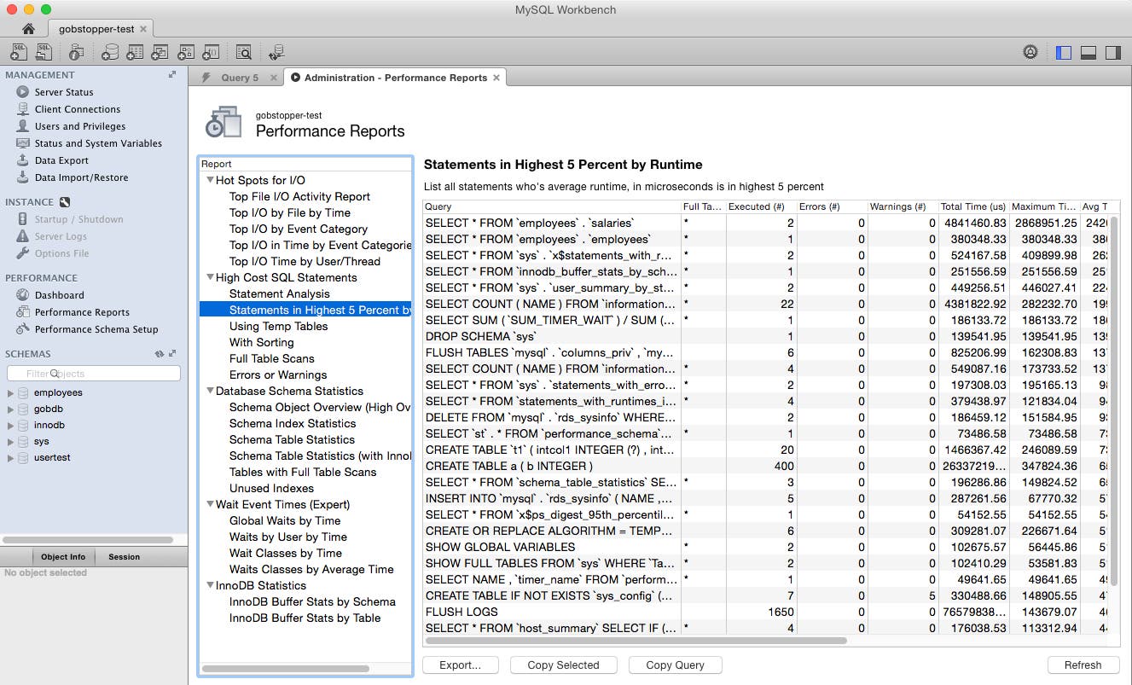
Task: Open the Session tab near Object Info
Action: pos(124,556)
